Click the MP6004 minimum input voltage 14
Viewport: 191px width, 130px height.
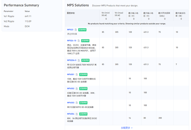(x=130, y=118)
